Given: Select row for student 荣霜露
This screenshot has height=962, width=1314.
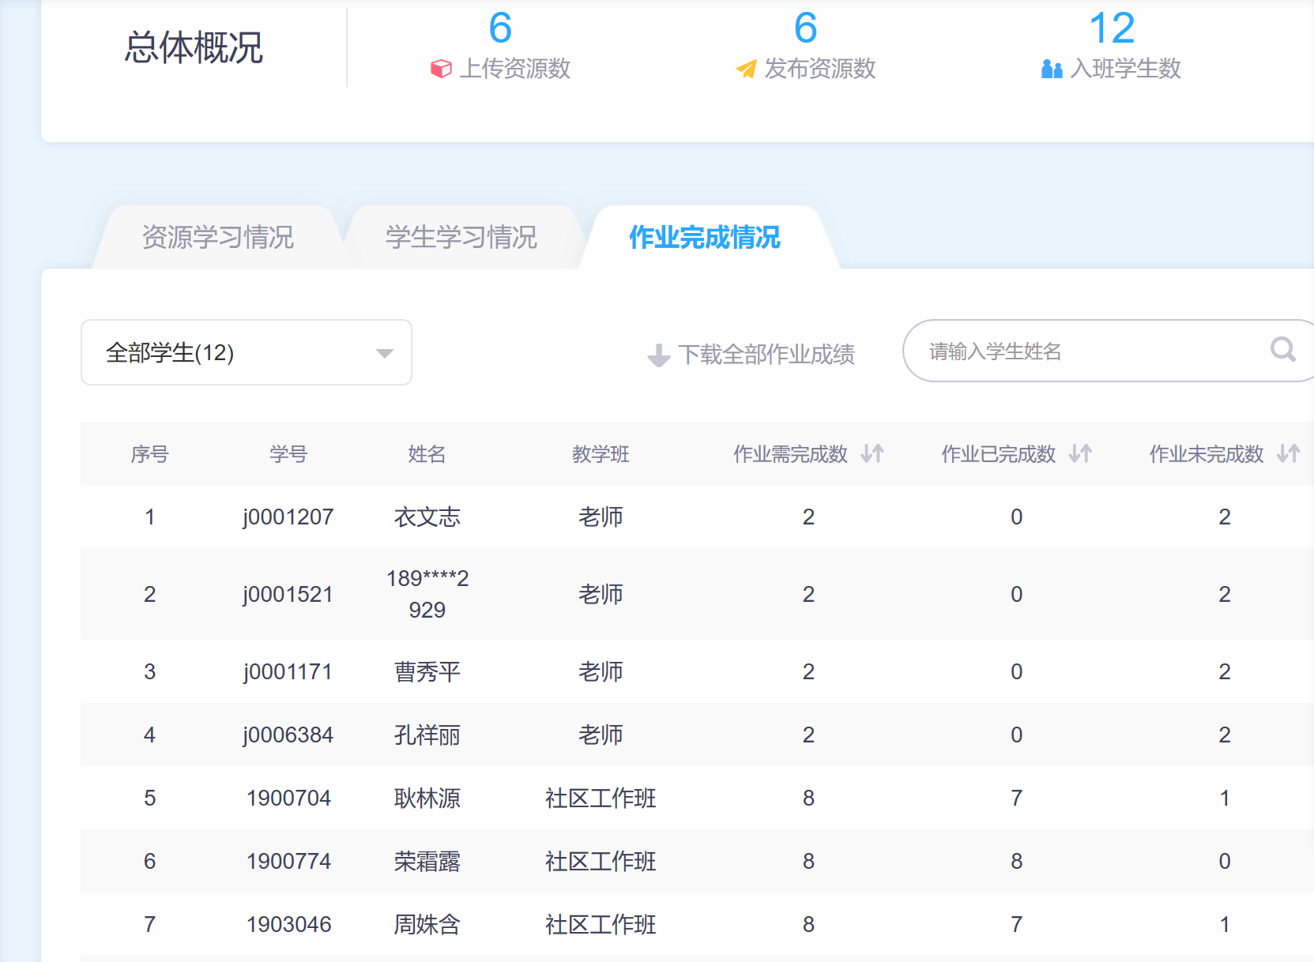Looking at the screenshot, I should coord(427,861).
